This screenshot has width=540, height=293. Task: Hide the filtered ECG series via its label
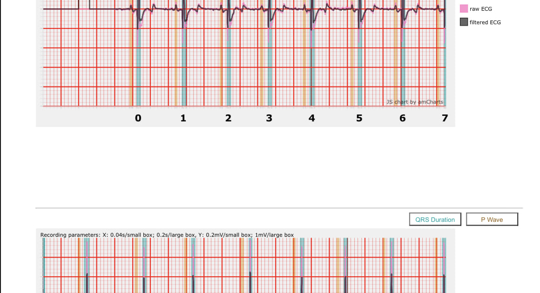point(485,22)
